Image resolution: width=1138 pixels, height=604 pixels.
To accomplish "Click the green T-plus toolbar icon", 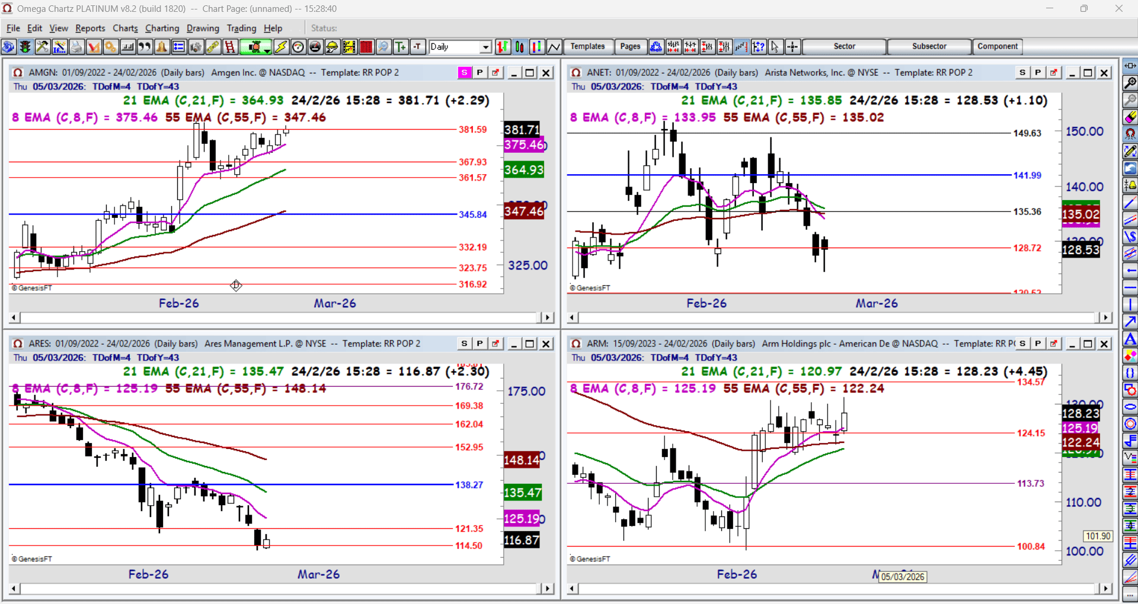I will pyautogui.click(x=401, y=47).
